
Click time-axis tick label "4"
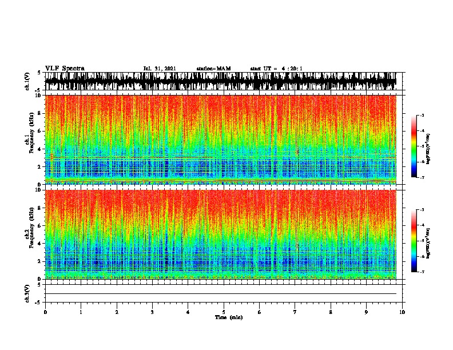pyautogui.click(x=188, y=312)
